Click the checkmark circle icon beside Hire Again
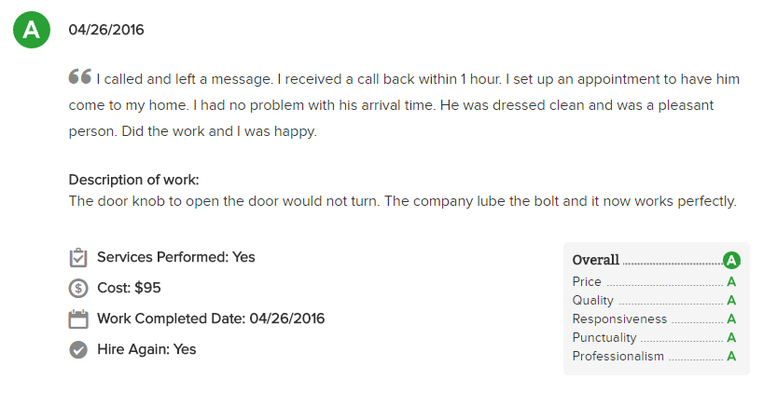This screenshot has height=393, width=777. 78,349
